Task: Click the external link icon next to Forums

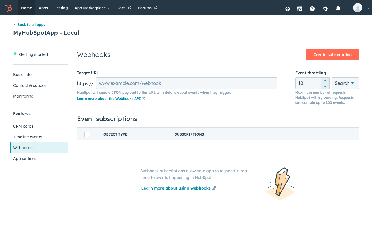Action: pos(156,8)
